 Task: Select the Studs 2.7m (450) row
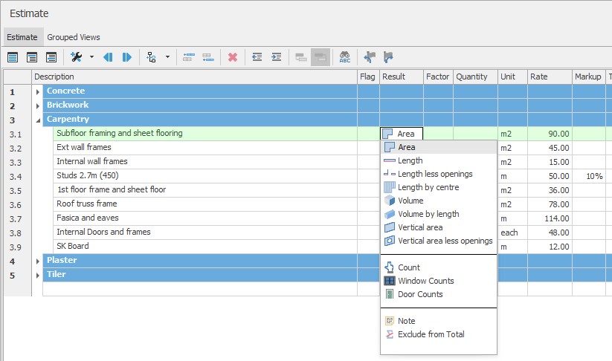tap(87, 176)
